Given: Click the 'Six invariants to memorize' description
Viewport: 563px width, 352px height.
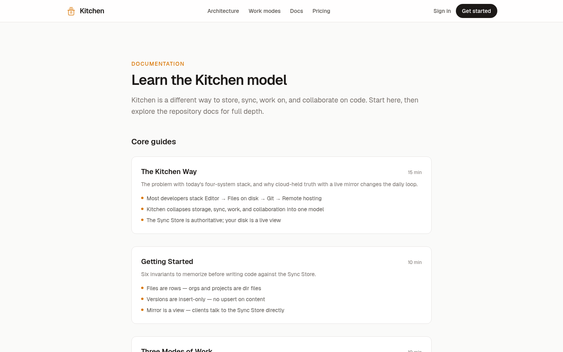Looking at the screenshot, I should (x=228, y=274).
